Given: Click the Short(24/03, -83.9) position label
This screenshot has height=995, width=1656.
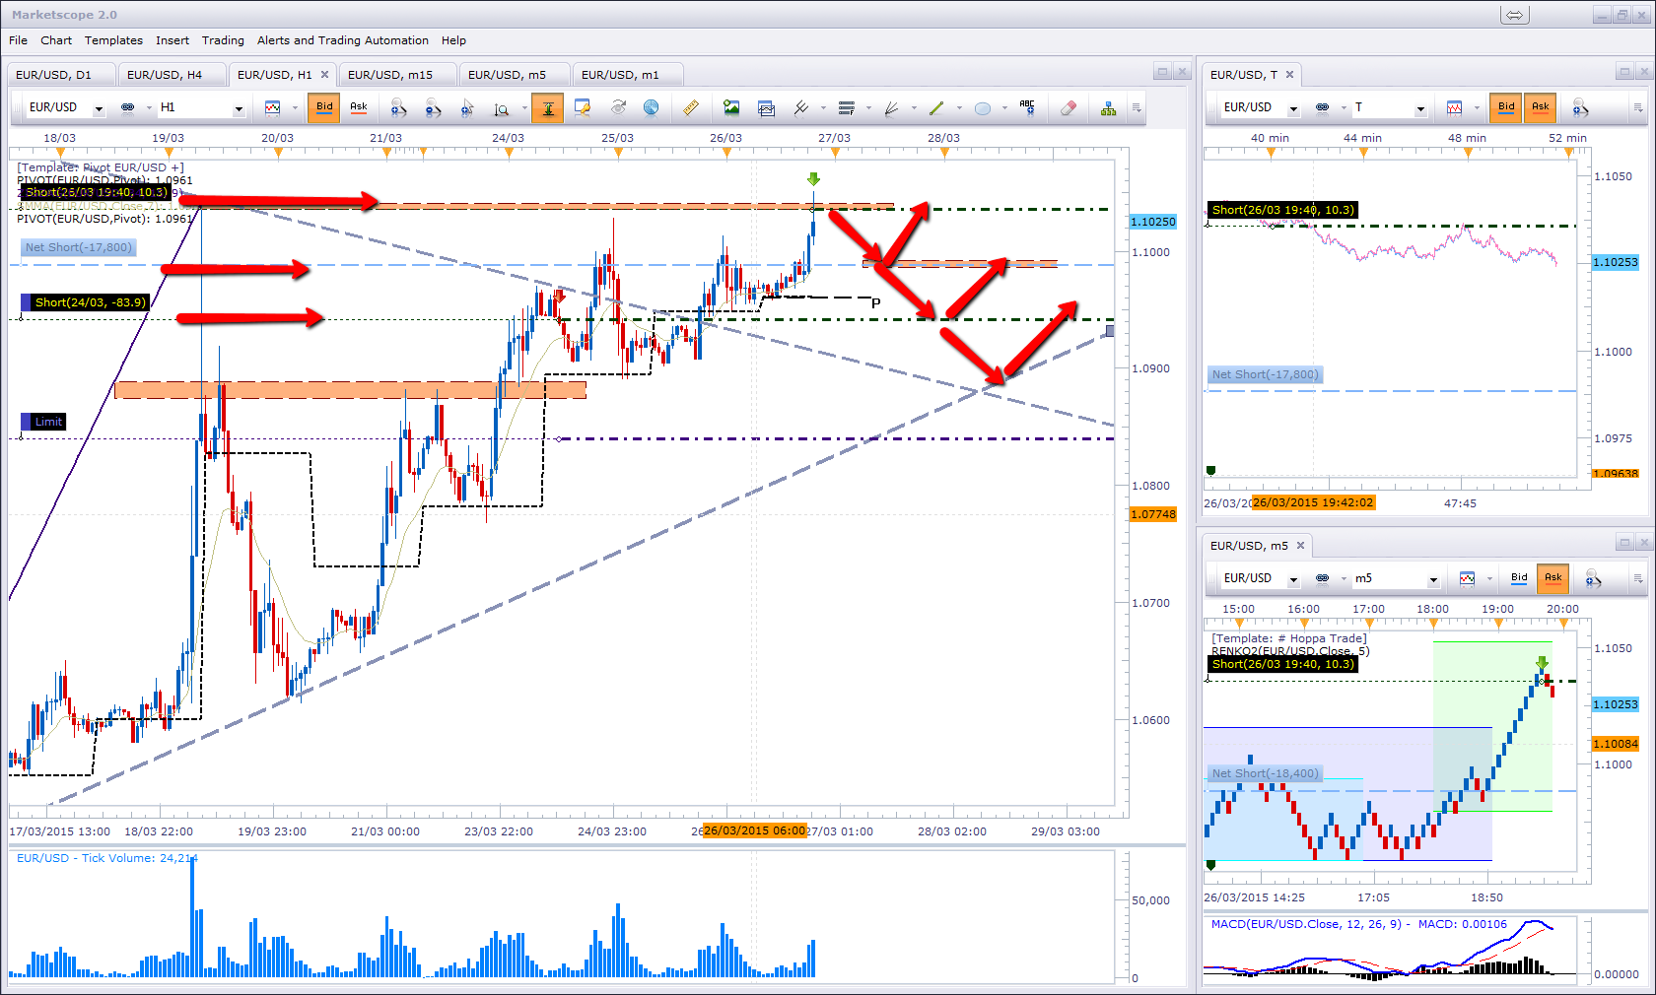Looking at the screenshot, I should point(90,302).
